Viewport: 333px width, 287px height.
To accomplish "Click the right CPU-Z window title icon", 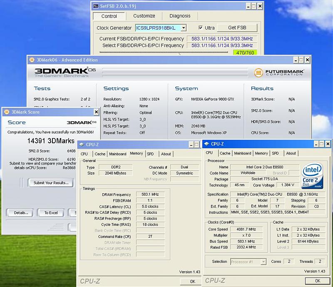I will click(x=206, y=144).
